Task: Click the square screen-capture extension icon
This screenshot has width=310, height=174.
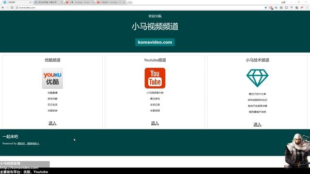Action: click(286, 8)
